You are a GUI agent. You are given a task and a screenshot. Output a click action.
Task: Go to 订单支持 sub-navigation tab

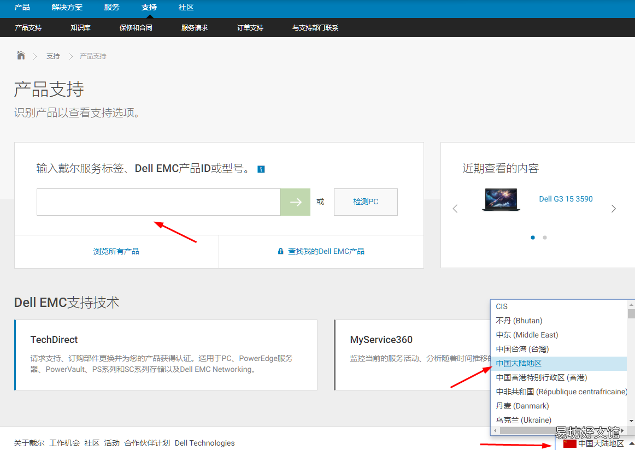point(250,27)
